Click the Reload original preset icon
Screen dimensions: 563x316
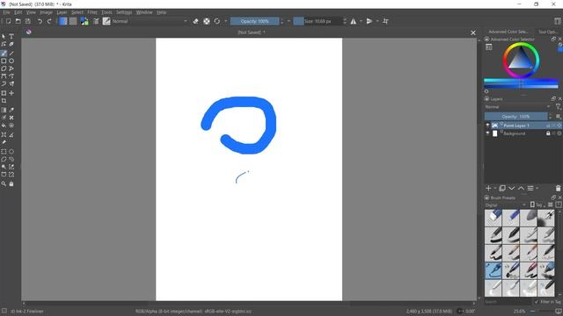tap(217, 21)
